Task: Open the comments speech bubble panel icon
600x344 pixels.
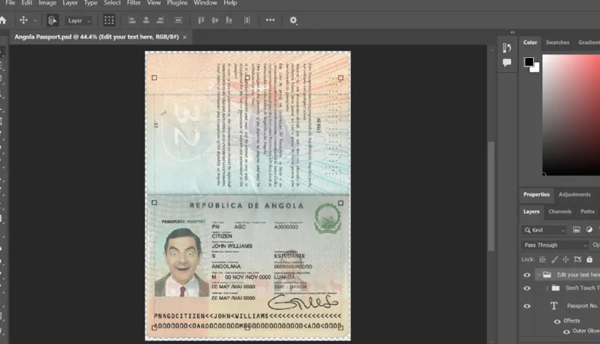Action: pos(507,63)
